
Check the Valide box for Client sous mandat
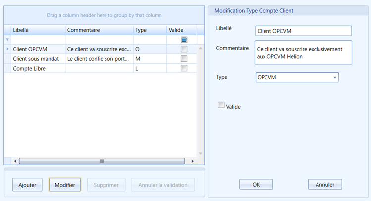coord(184,58)
